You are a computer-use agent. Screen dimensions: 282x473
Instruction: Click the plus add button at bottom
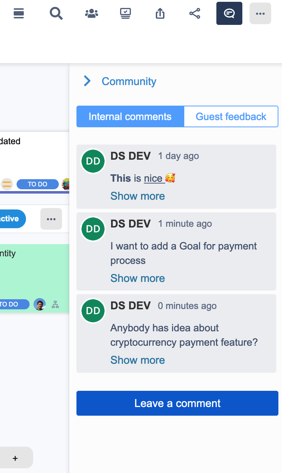tap(15, 458)
